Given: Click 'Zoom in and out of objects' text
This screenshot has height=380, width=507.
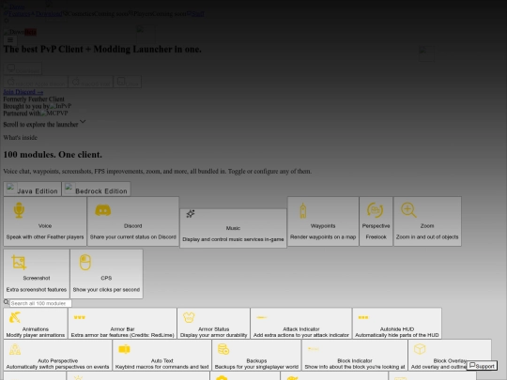Looking at the screenshot, I should click(x=427, y=236).
